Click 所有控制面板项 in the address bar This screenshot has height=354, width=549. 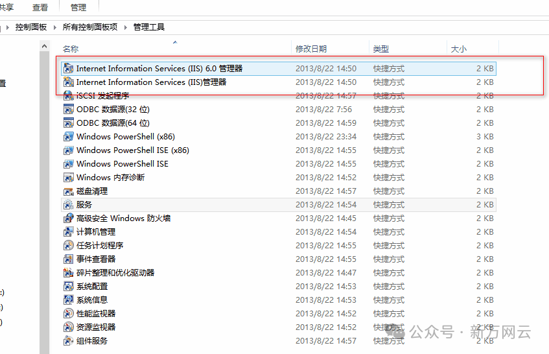90,27
